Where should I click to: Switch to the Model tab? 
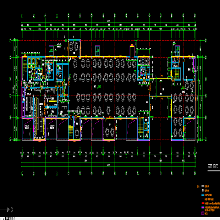pyautogui.click(x=7, y=219)
